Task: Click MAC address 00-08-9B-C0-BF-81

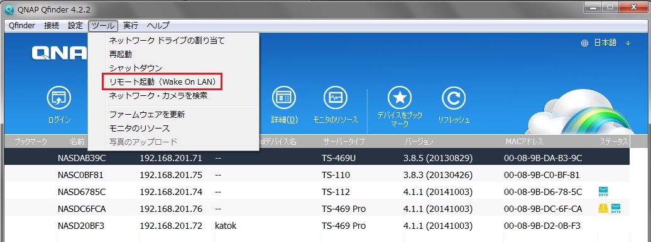Action: pyautogui.click(x=542, y=175)
